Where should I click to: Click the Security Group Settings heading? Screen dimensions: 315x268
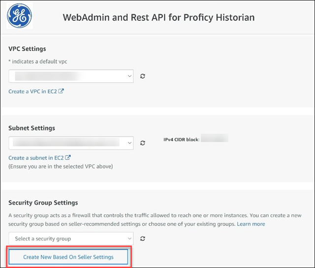point(43,202)
